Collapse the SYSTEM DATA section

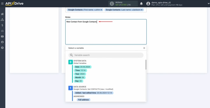tap(71, 62)
